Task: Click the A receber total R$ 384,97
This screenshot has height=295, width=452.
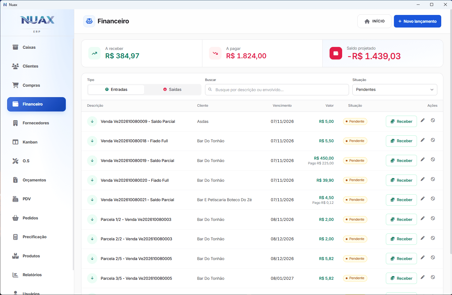Action: tap(122, 56)
